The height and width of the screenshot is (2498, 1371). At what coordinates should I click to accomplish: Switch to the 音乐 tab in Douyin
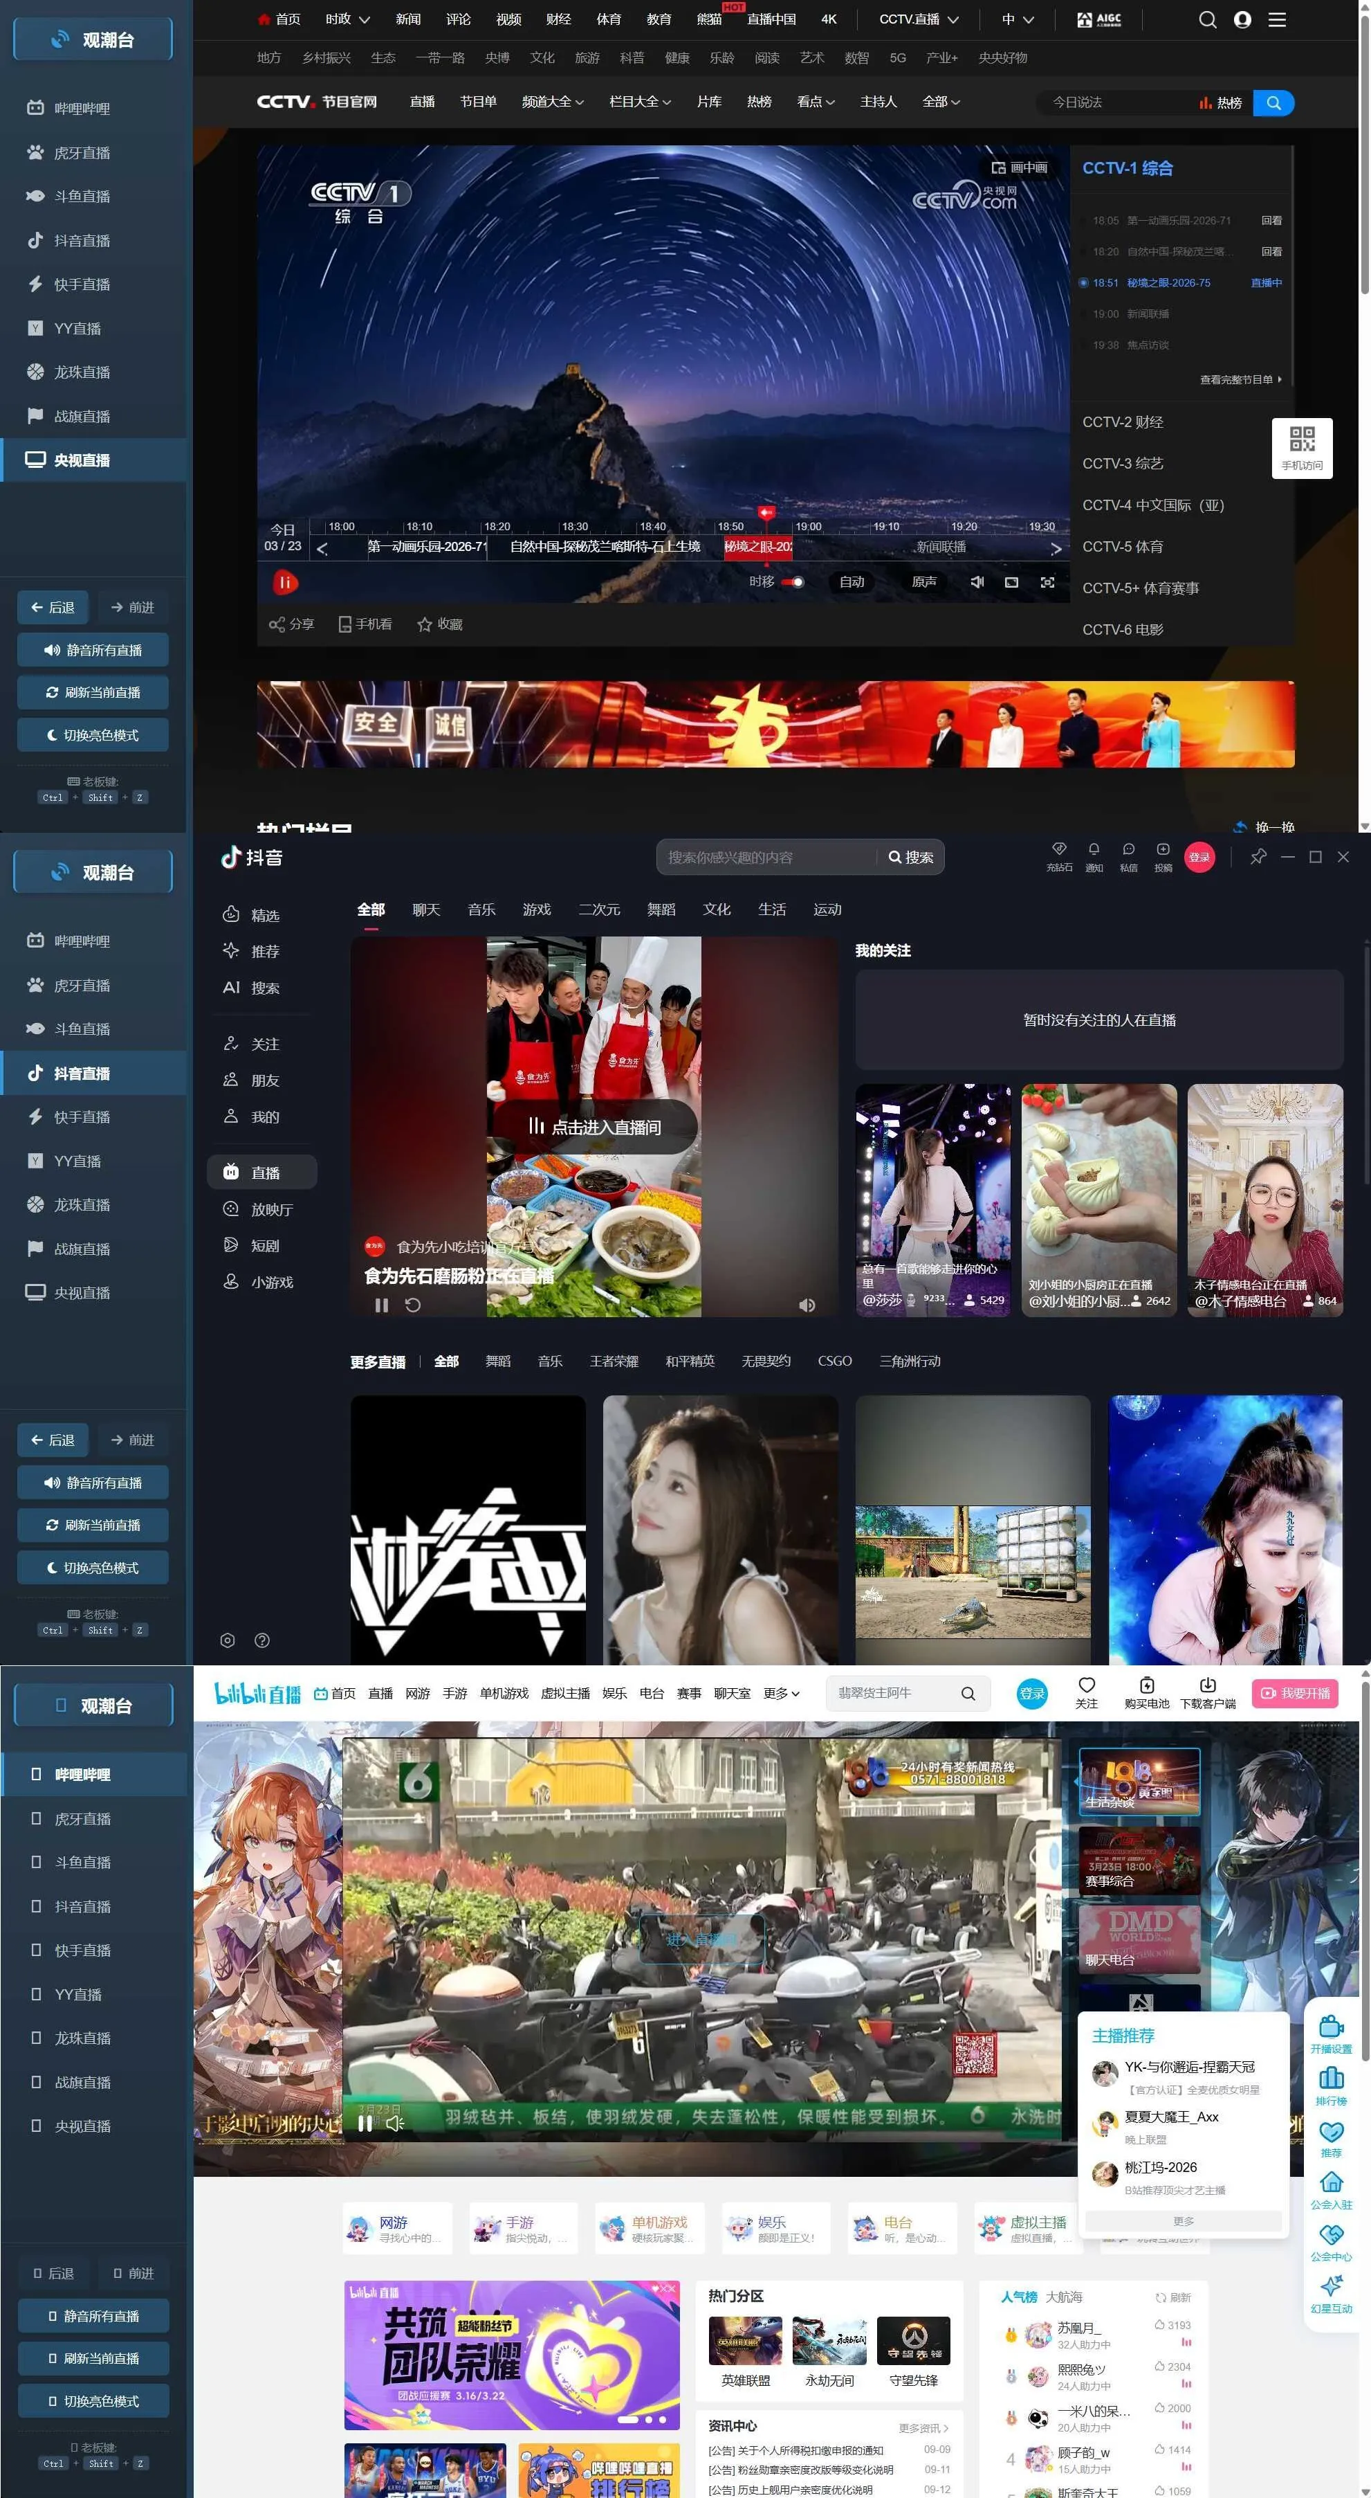[481, 909]
